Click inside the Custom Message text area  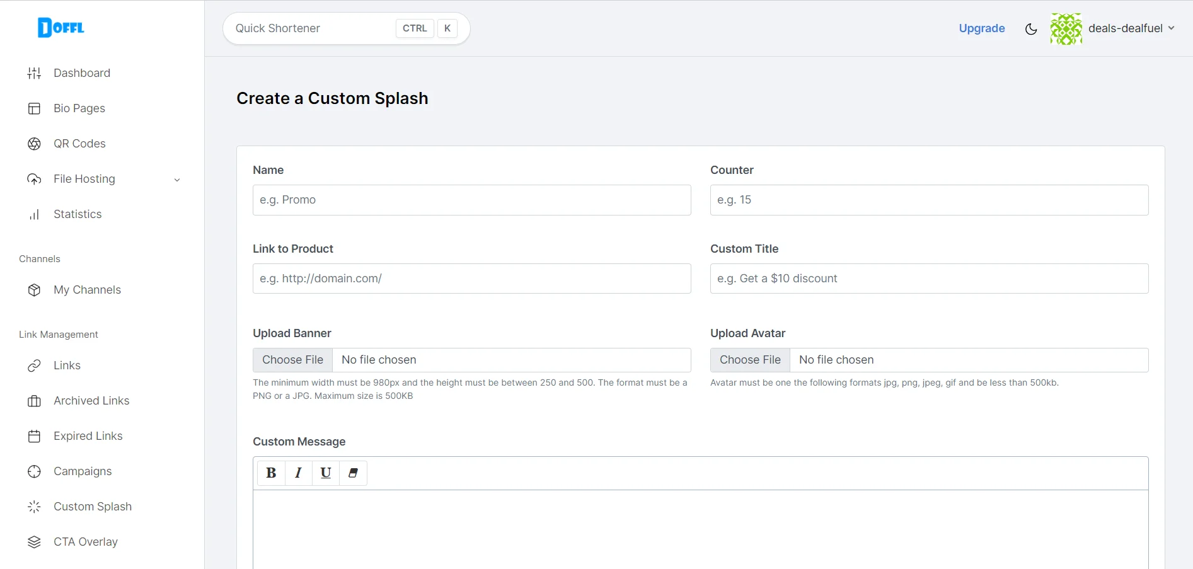[701, 529]
